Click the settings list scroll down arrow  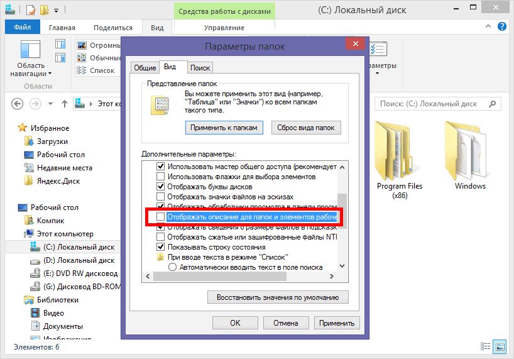[x=342, y=266]
